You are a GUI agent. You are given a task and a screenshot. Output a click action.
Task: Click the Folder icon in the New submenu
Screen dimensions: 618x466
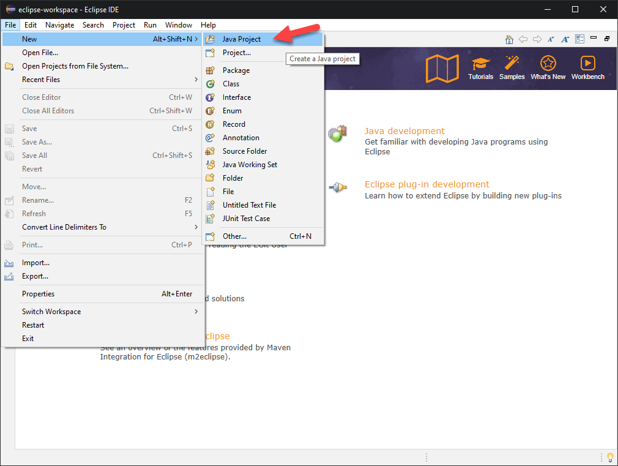[x=210, y=178]
